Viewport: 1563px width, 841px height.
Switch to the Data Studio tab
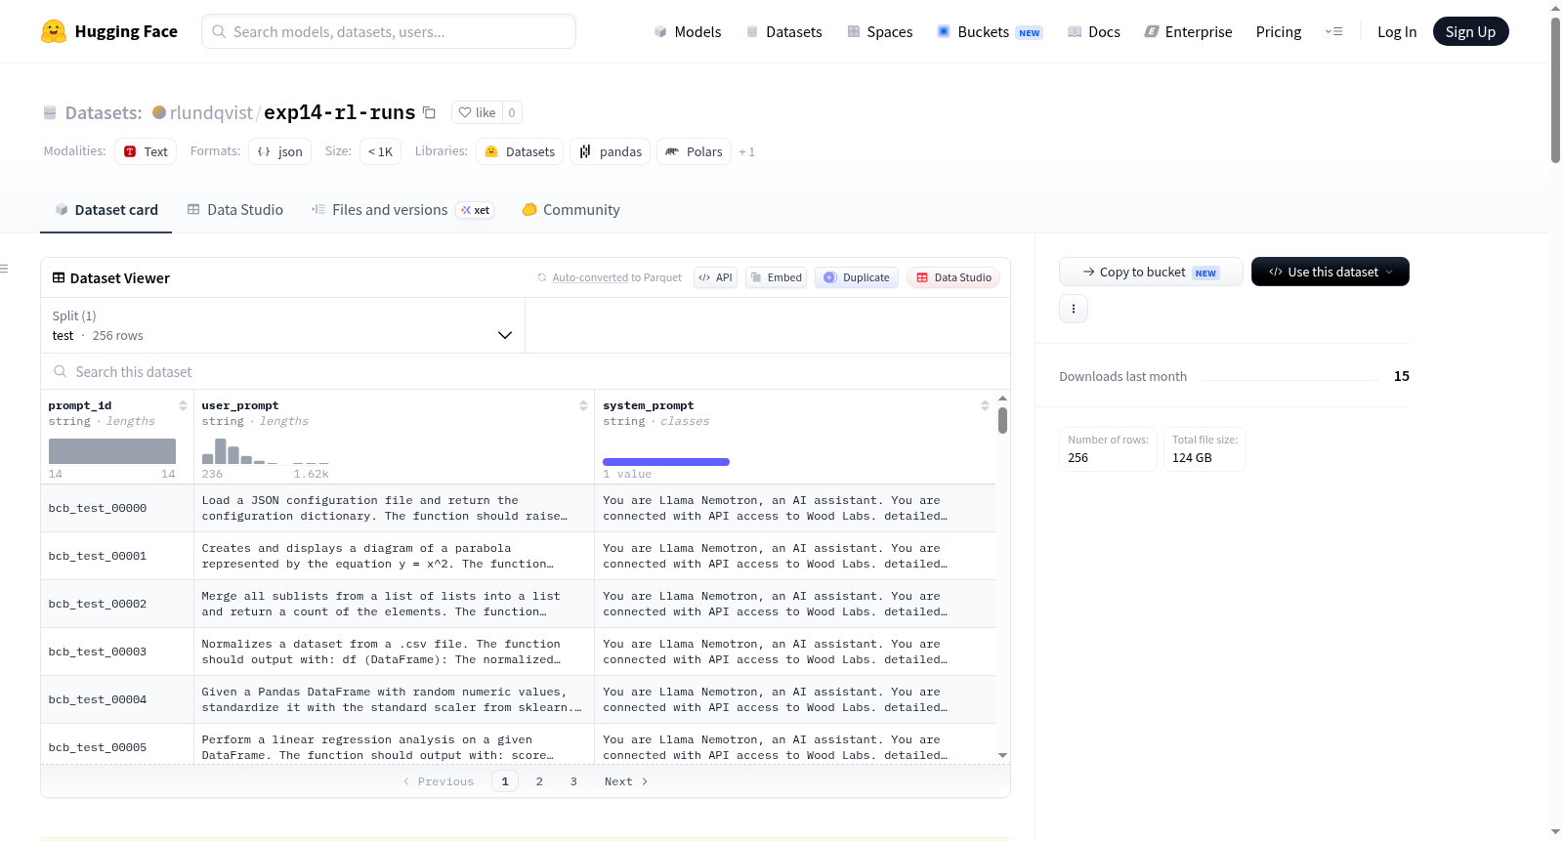[235, 210]
